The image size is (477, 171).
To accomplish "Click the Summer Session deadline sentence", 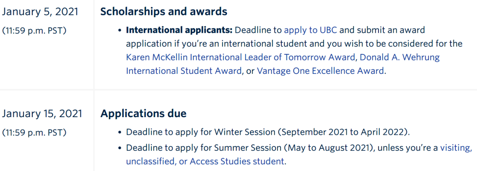I will [299, 155].
